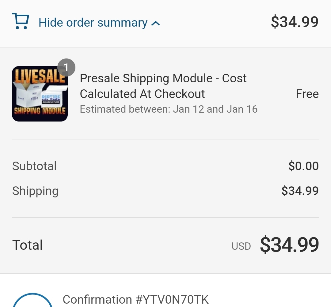
Task: Click the $0.00 subtotal amount
Action: (x=303, y=166)
